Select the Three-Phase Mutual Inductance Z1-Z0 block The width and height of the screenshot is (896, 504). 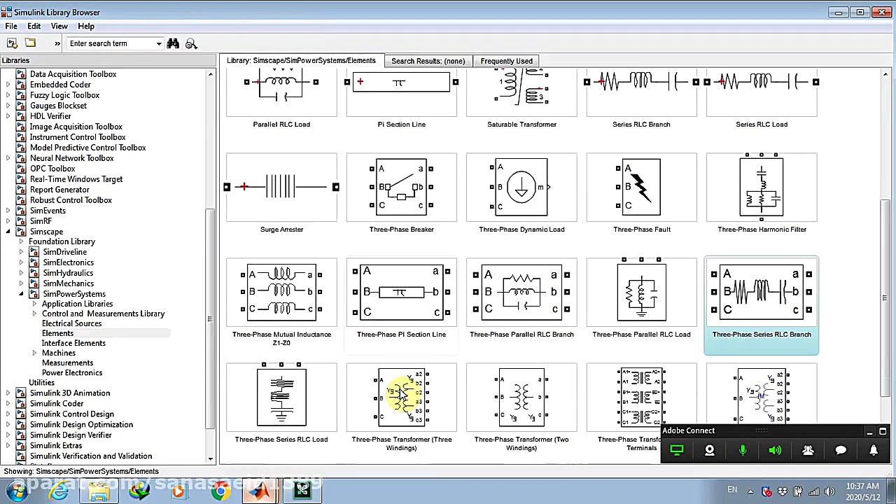281,292
